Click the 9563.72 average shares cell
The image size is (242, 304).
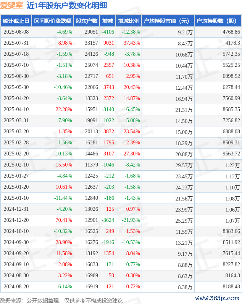231,154
